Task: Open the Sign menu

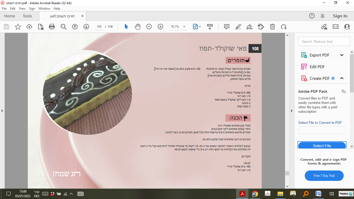Action: pyautogui.click(x=32, y=9)
